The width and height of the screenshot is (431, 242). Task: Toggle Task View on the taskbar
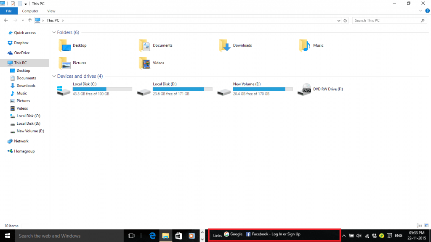point(131,235)
